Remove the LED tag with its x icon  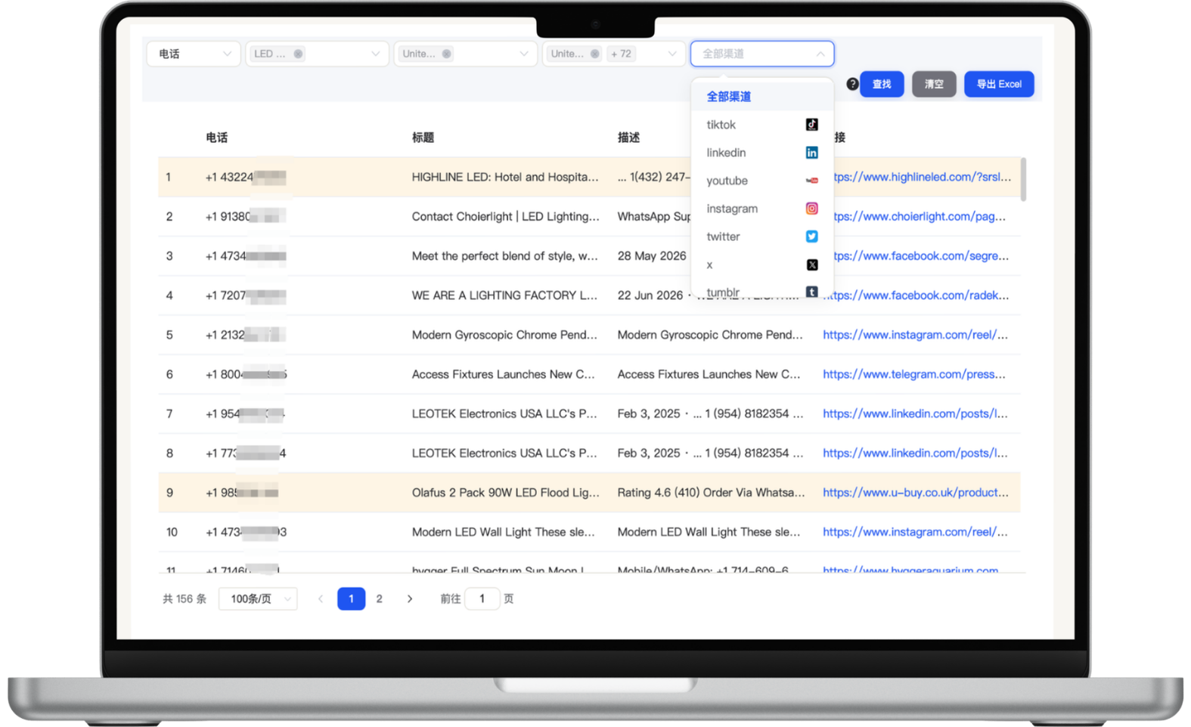click(298, 54)
